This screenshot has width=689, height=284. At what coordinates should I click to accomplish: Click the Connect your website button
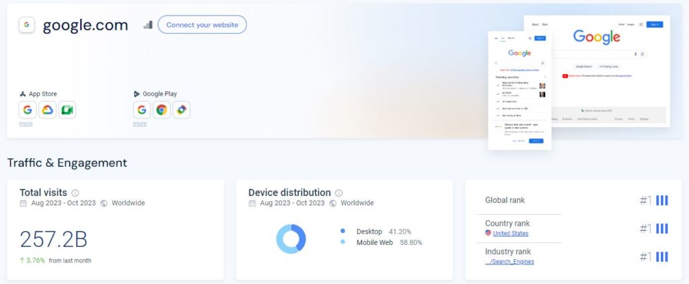point(202,25)
